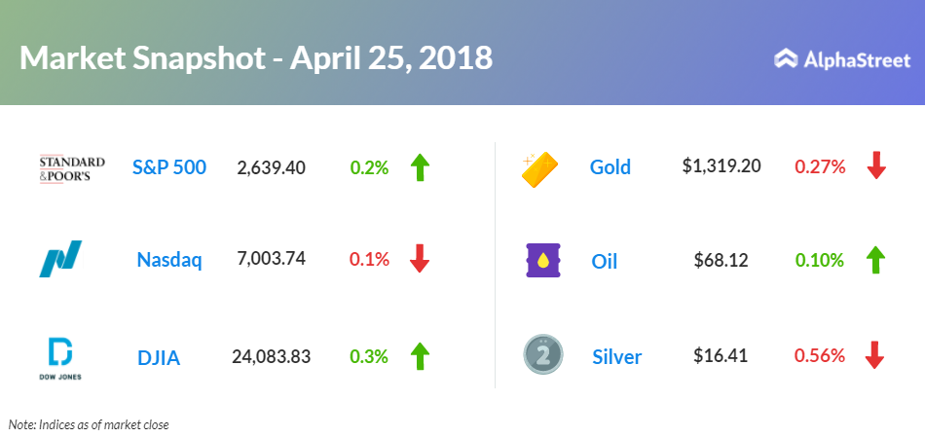The image size is (925, 438).
Task: Click the Silver commodity label
Action: tap(616, 356)
